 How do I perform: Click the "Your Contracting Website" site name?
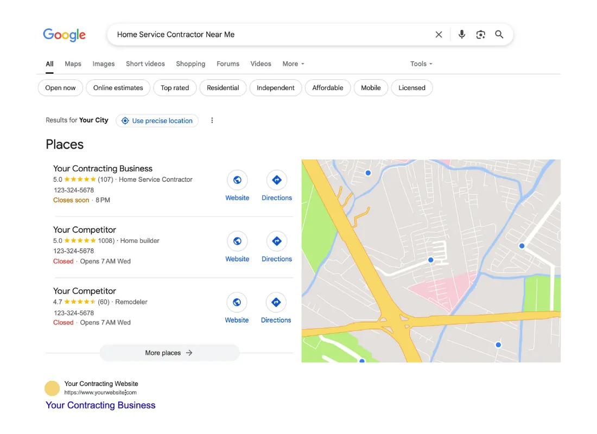coord(101,384)
